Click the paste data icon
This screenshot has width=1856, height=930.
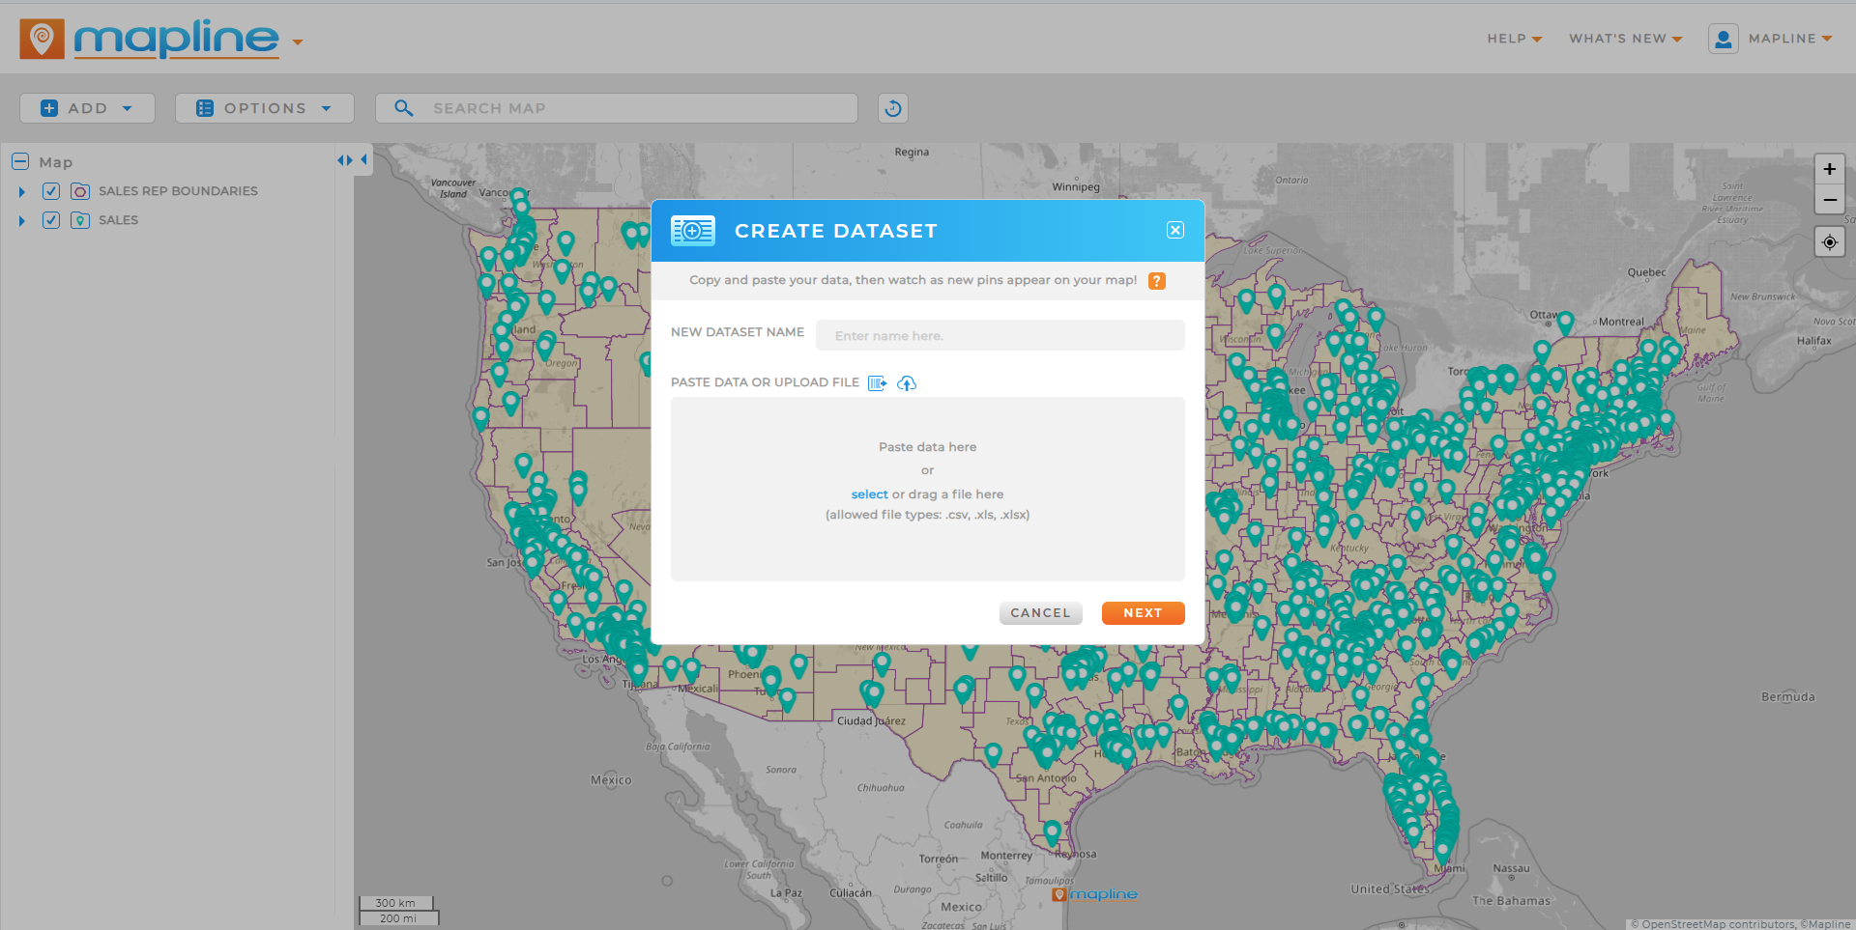coord(877,383)
